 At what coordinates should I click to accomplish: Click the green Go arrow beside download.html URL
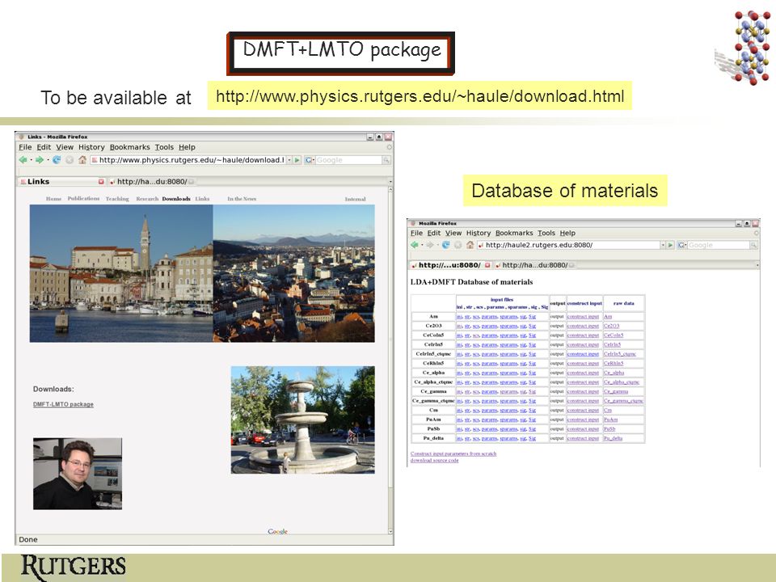coord(297,160)
